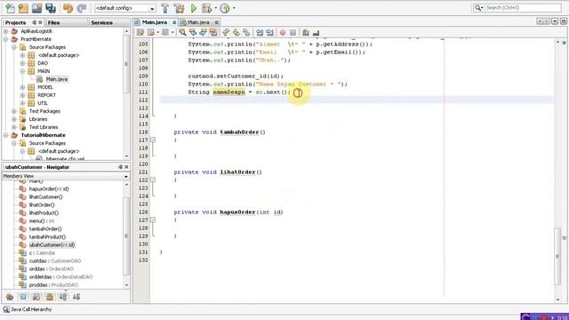Click Find Next Occurrence editor icon
Viewport: 569px width, 320px height.
click(203, 33)
